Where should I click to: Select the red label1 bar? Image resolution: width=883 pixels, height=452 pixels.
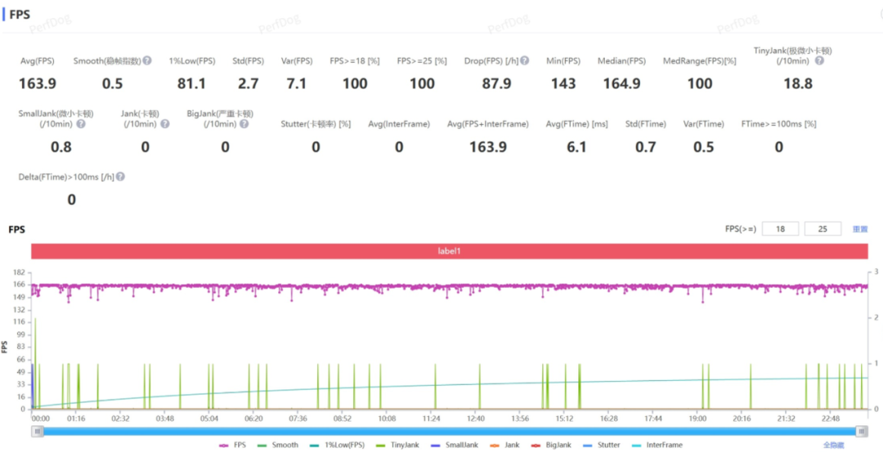pyautogui.click(x=449, y=251)
